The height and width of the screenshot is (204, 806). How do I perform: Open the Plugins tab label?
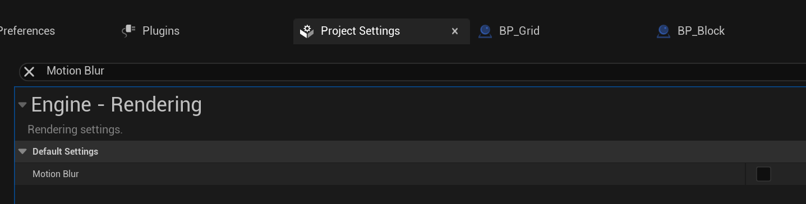point(161,31)
